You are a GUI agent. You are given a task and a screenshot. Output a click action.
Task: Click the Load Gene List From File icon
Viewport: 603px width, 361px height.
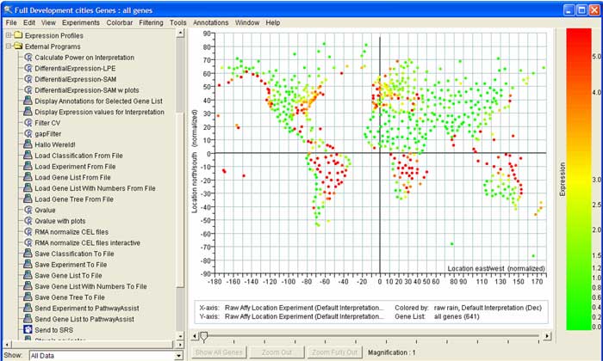coord(28,177)
